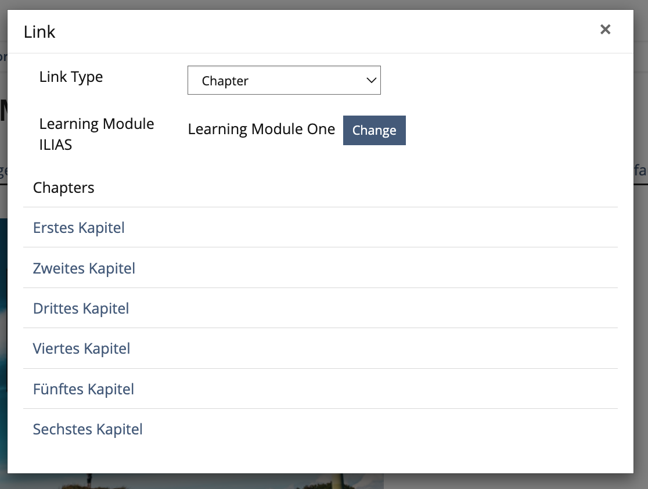Screen dimensions: 648x489
Task: Click empty dialog area below Sechstes Kapitel
Action: [319, 456]
